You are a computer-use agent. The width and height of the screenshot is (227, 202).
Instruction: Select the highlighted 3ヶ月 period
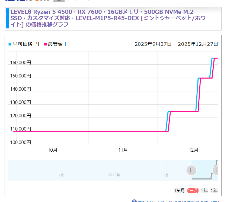click(x=193, y=190)
